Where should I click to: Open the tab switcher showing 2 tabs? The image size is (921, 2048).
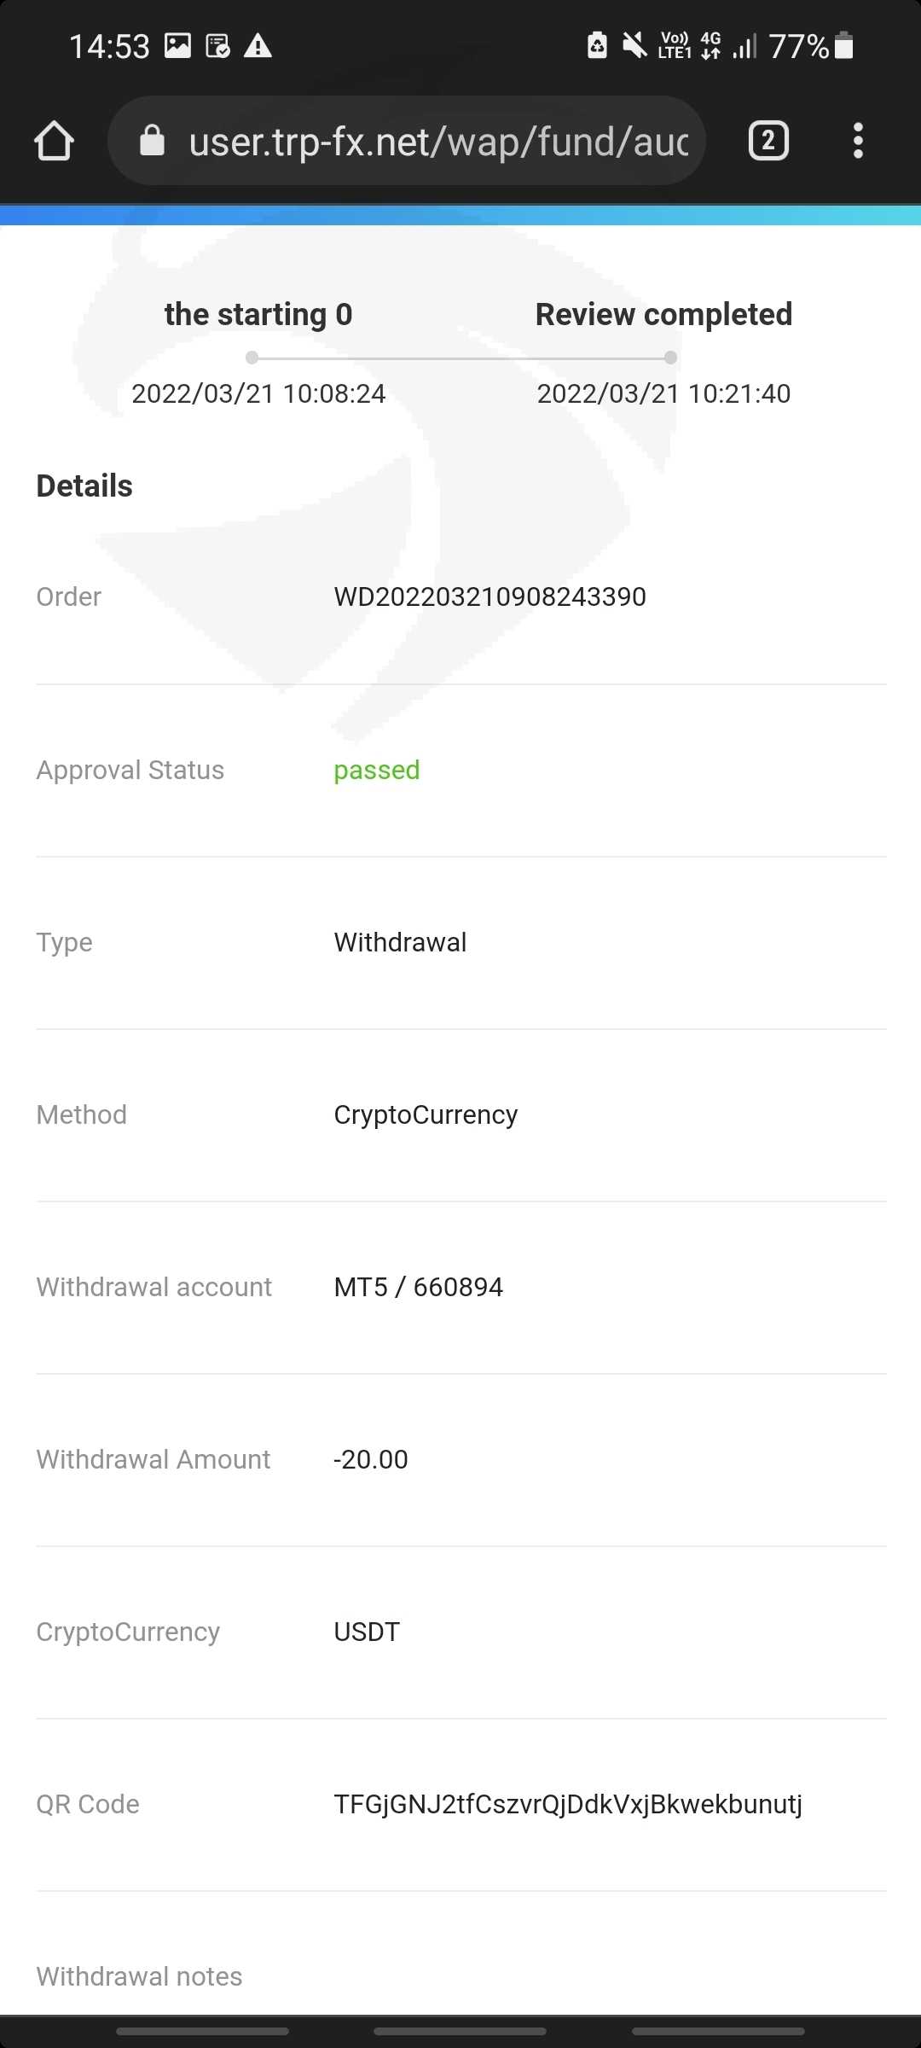(767, 141)
